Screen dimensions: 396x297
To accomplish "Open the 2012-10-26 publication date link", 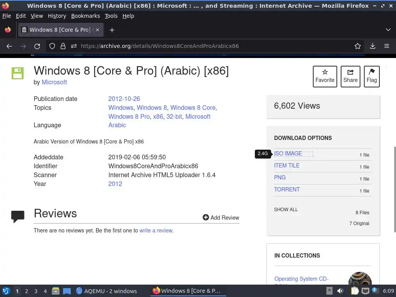I will click(124, 99).
